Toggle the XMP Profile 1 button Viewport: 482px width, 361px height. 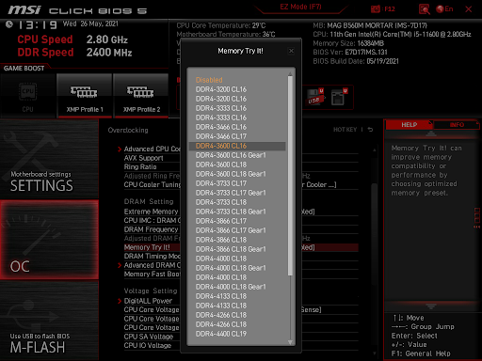[85, 96]
